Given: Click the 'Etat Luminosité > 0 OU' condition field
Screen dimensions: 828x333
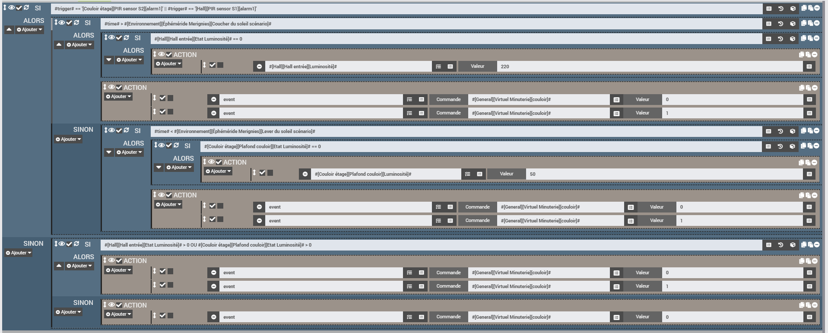Looking at the screenshot, I should click(431, 245).
